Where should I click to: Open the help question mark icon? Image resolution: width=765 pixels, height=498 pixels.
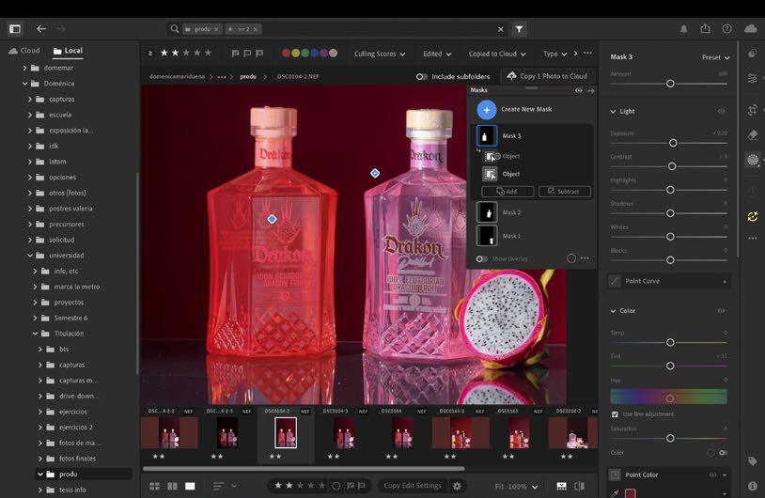727,29
